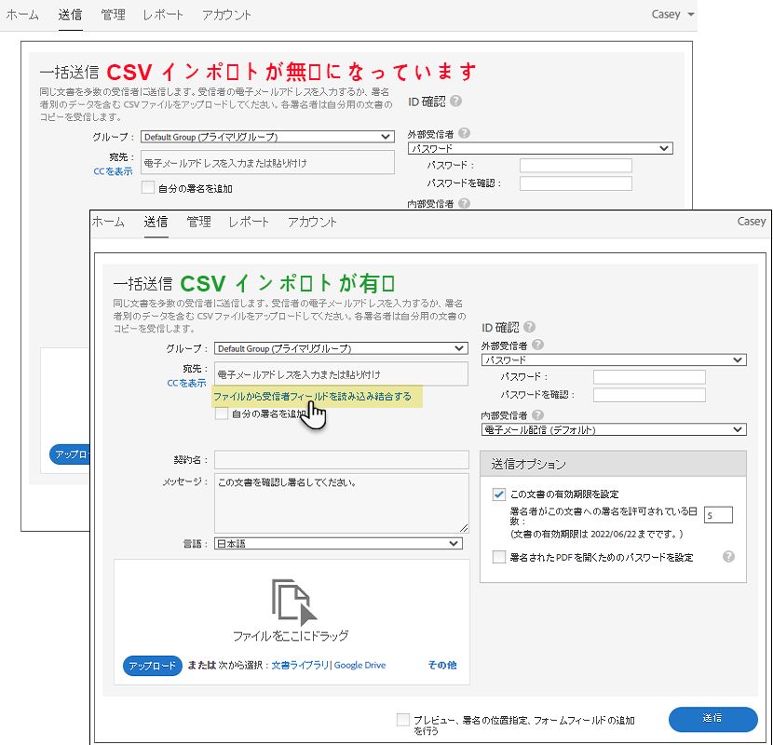The height and width of the screenshot is (745, 773).
Task: Click the blue 送信 button
Action: (x=712, y=719)
